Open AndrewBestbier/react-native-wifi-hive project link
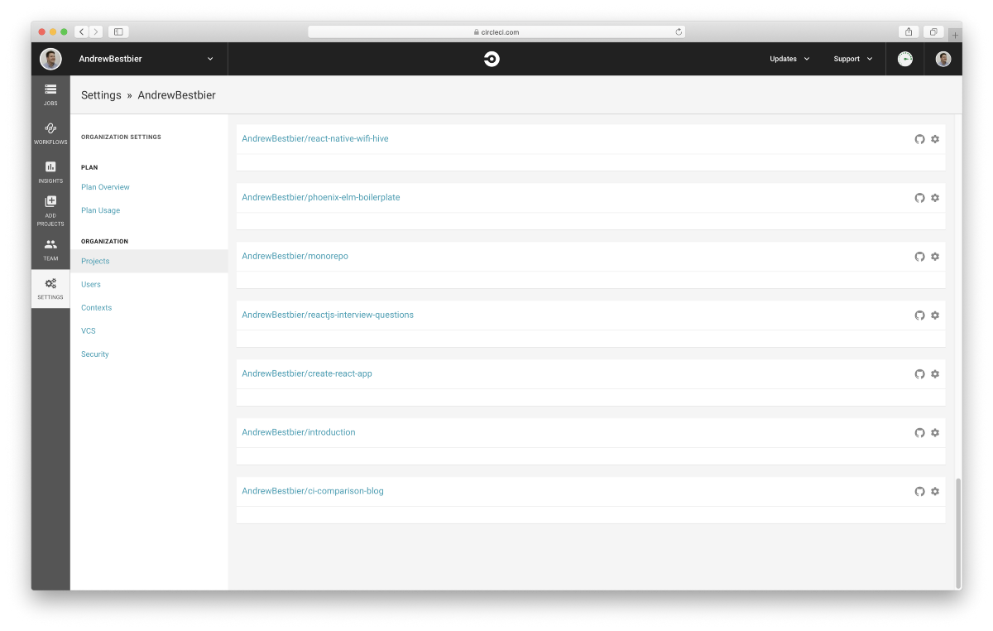Screen dimensions: 993x631 (315, 138)
